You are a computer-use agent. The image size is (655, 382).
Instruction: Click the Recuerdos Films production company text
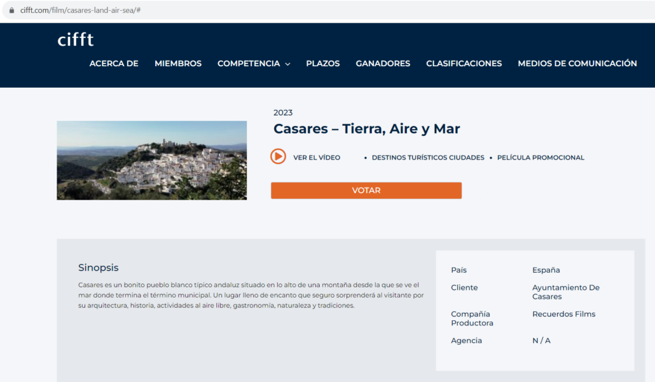563,314
